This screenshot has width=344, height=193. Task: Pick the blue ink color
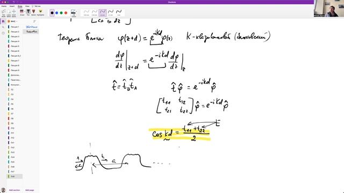[x=56, y=13]
